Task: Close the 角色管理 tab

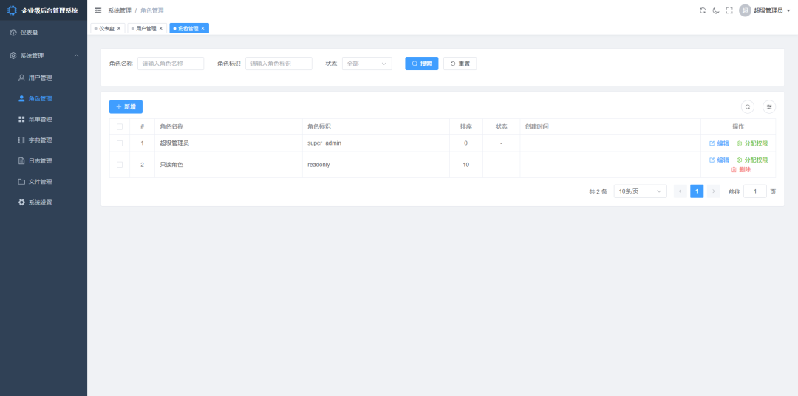Action: pos(202,29)
